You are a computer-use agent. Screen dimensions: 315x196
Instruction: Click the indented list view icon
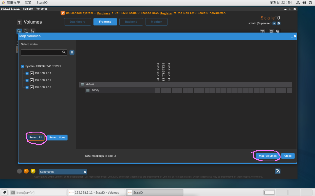point(263,31)
